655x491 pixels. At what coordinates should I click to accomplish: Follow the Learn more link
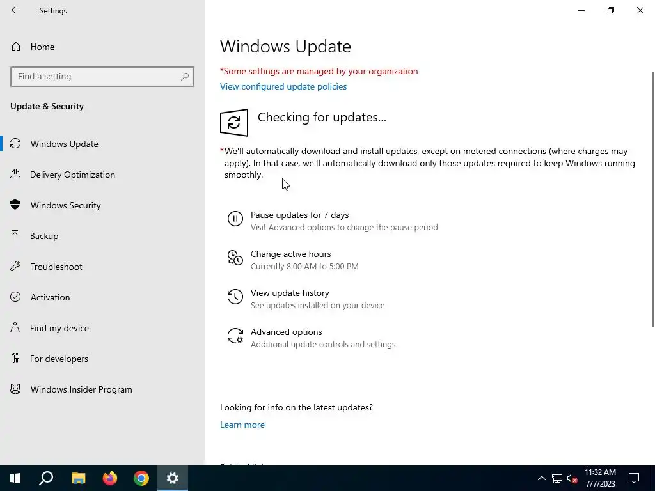[x=242, y=425]
